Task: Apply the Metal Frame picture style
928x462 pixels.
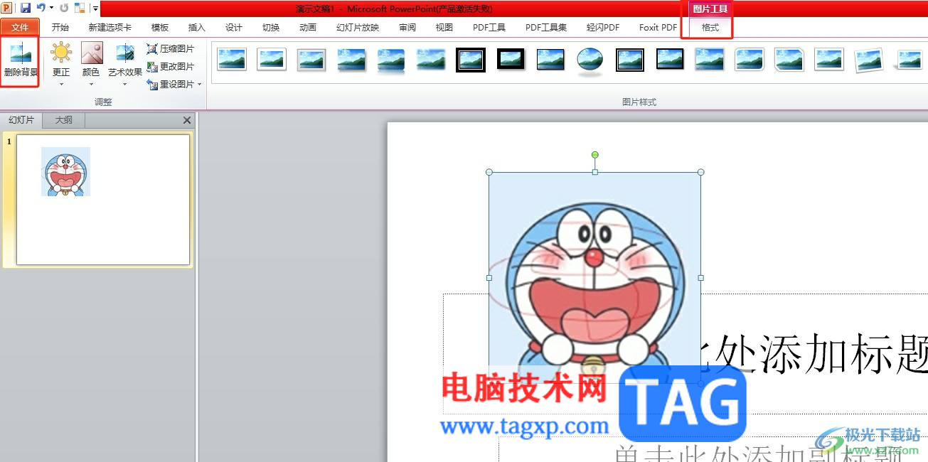Action: [311, 60]
